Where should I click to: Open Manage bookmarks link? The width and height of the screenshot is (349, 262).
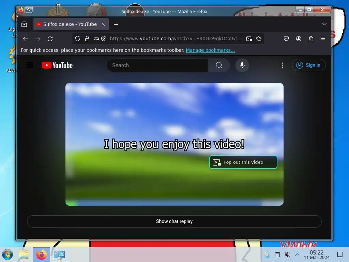(x=210, y=50)
